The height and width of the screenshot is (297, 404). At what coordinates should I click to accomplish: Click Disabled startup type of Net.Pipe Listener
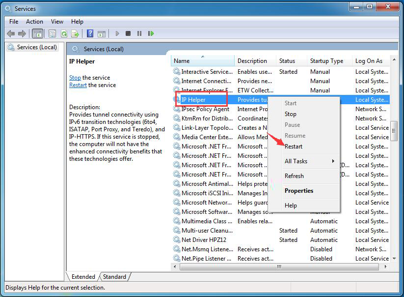(x=321, y=258)
